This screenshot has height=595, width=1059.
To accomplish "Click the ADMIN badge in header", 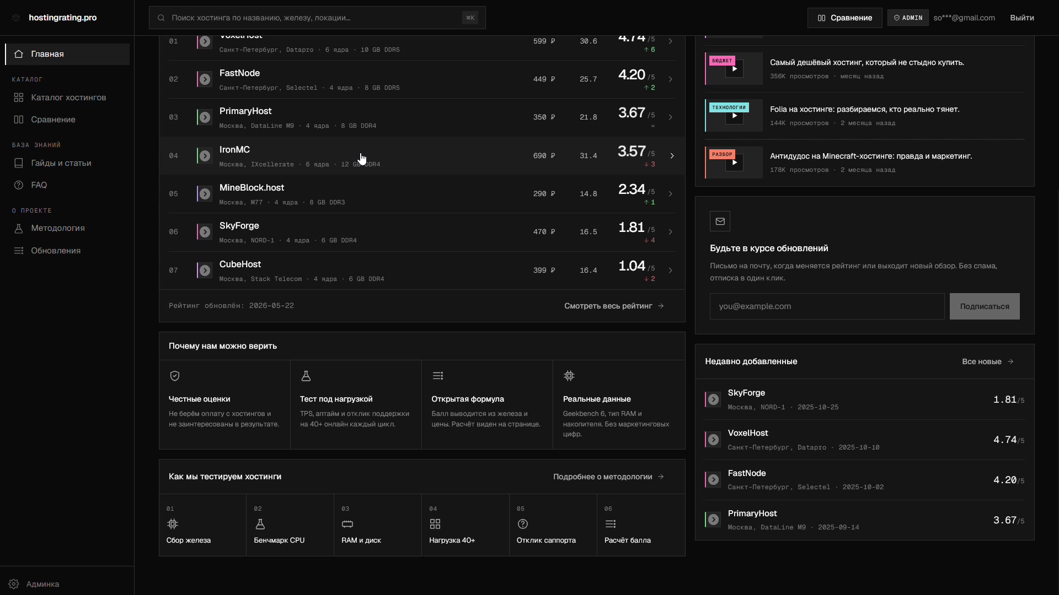I will [x=908, y=18].
